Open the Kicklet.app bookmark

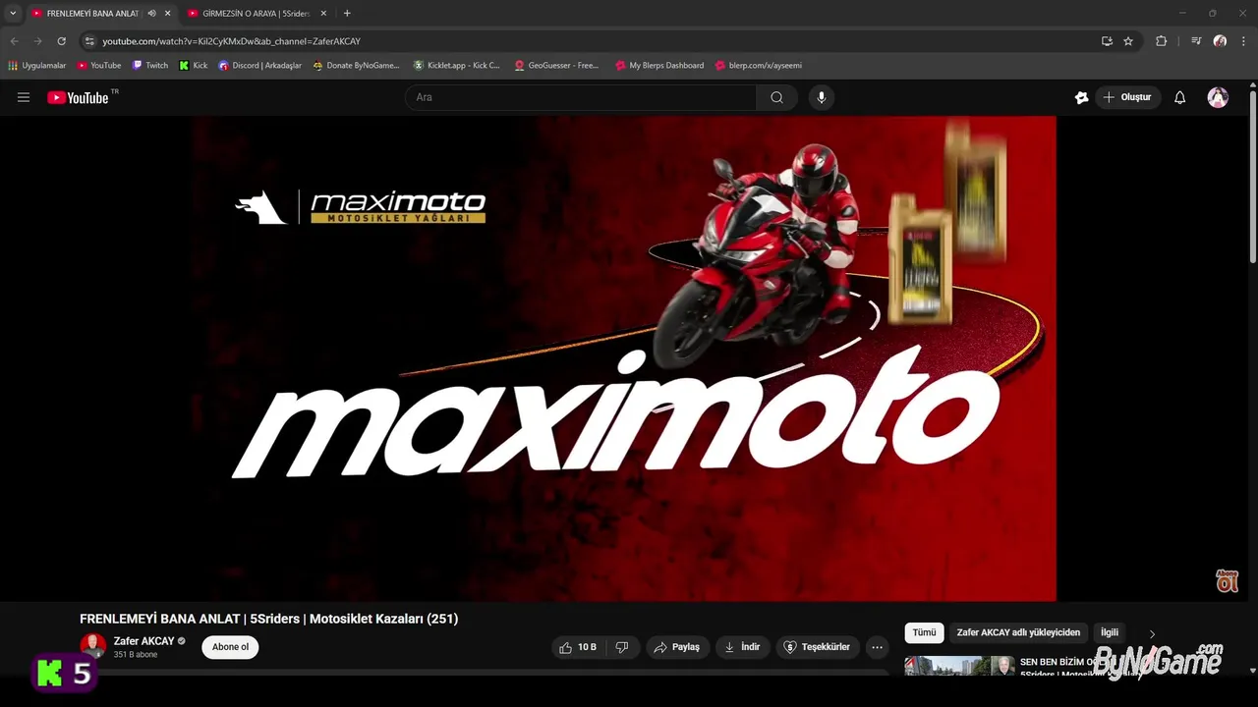(x=457, y=66)
